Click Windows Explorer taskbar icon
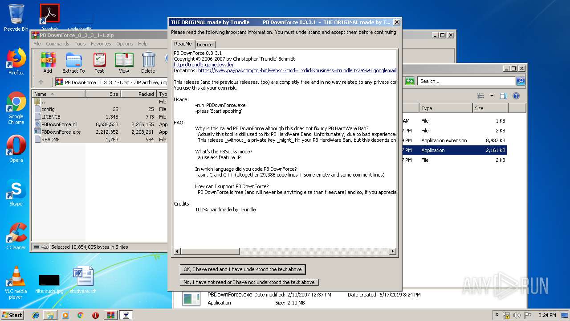The image size is (570, 321). tap(50, 315)
